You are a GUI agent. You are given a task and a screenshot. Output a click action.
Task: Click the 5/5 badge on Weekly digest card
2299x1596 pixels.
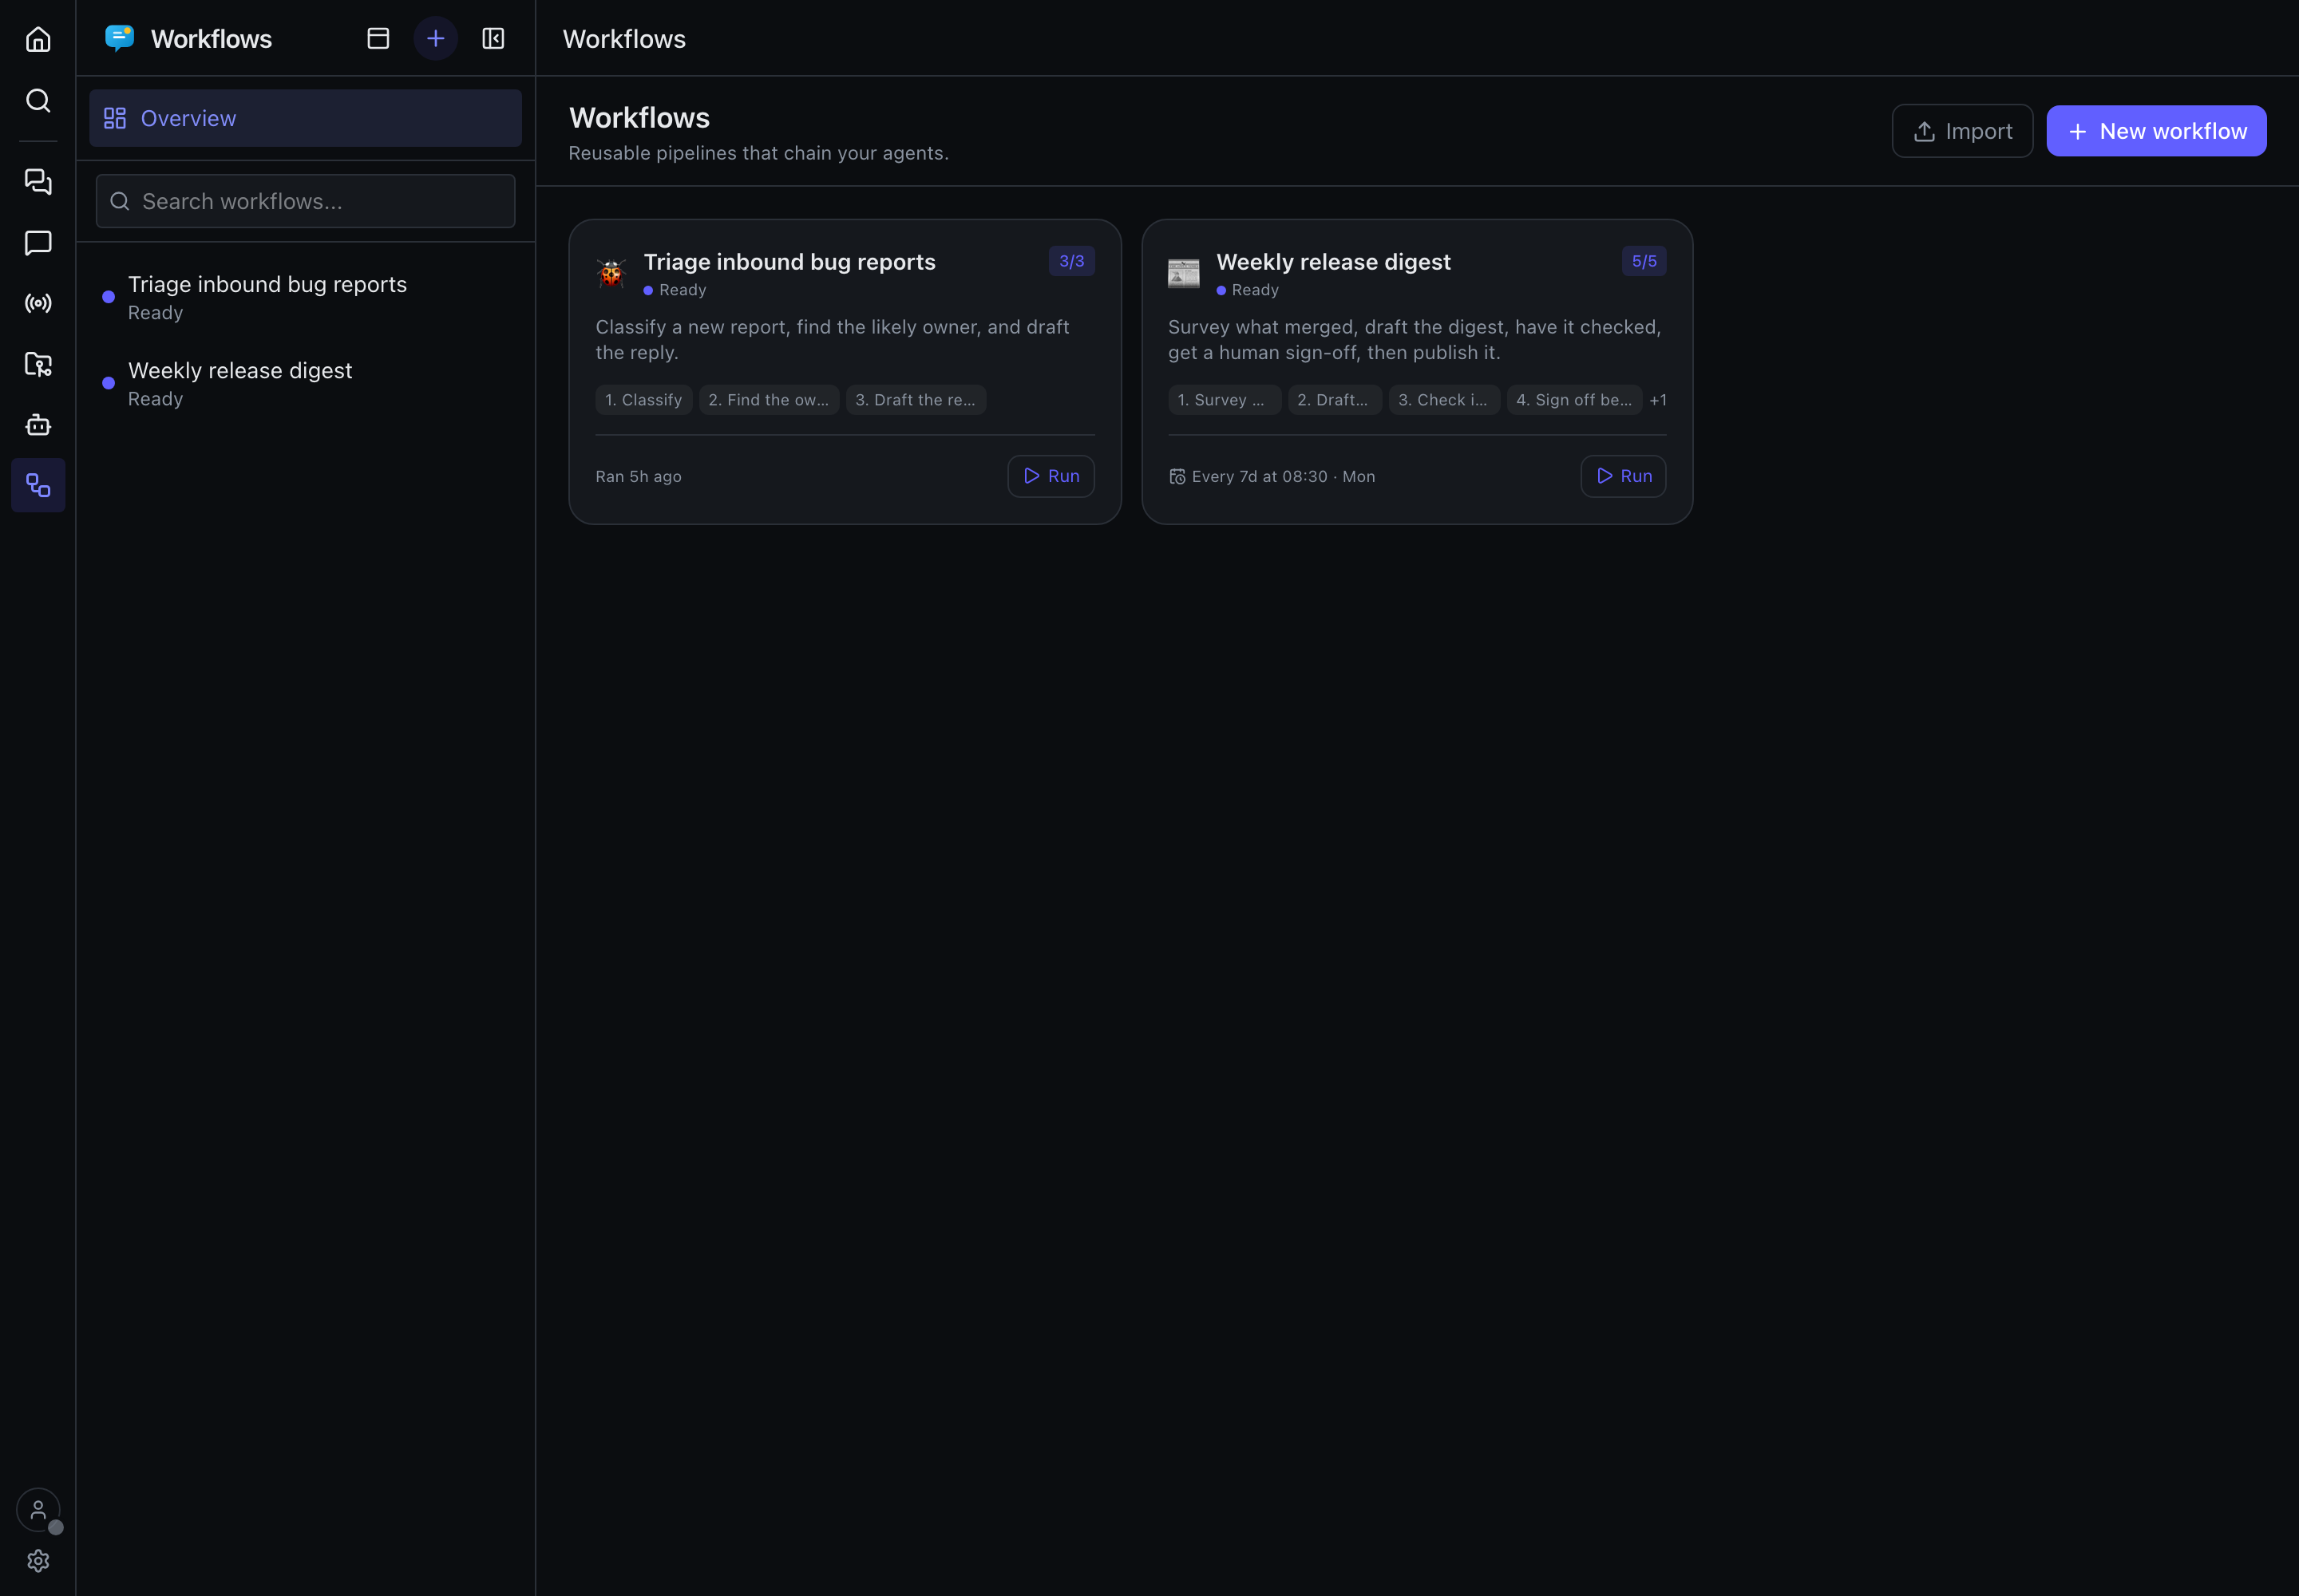[1644, 261]
